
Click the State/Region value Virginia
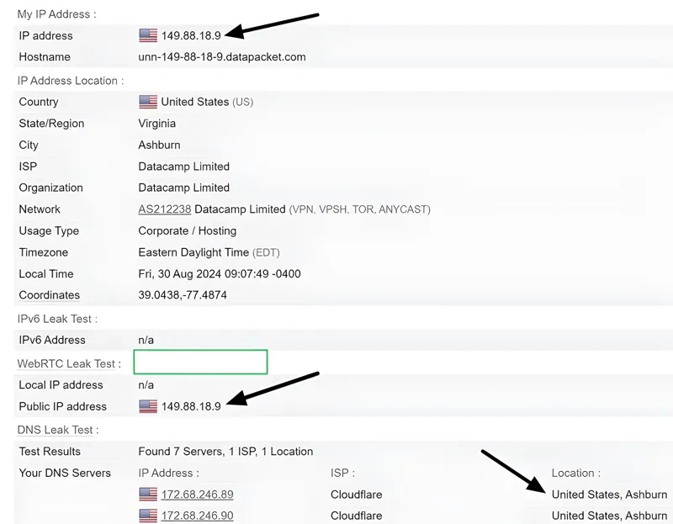coord(156,124)
